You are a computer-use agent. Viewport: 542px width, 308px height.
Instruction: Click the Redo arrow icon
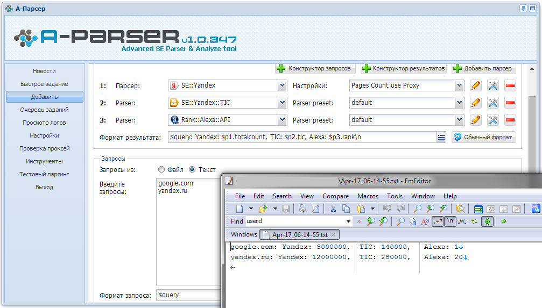coord(400,209)
